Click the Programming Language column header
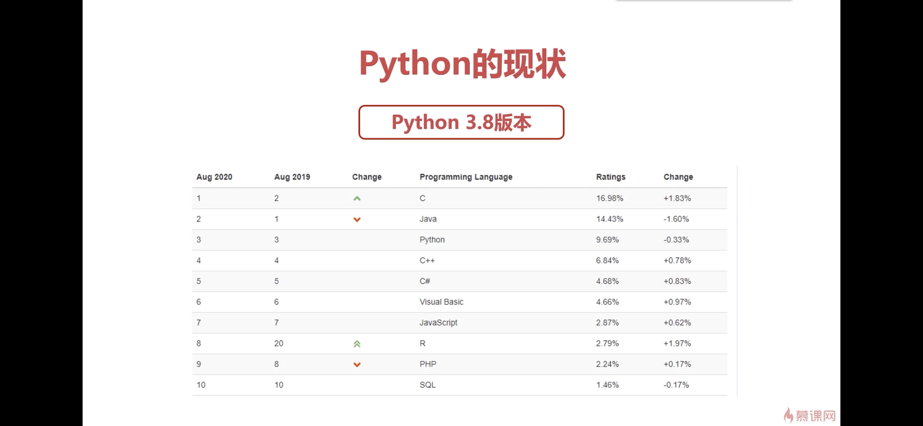The height and width of the screenshot is (426, 923). [x=466, y=177]
